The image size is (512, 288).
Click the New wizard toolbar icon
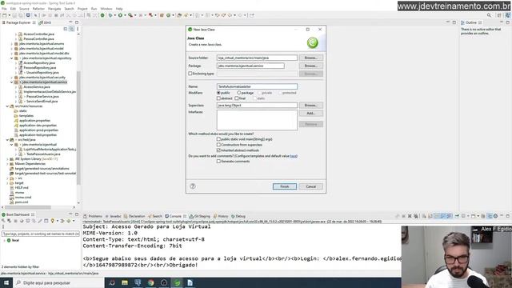[4, 15]
